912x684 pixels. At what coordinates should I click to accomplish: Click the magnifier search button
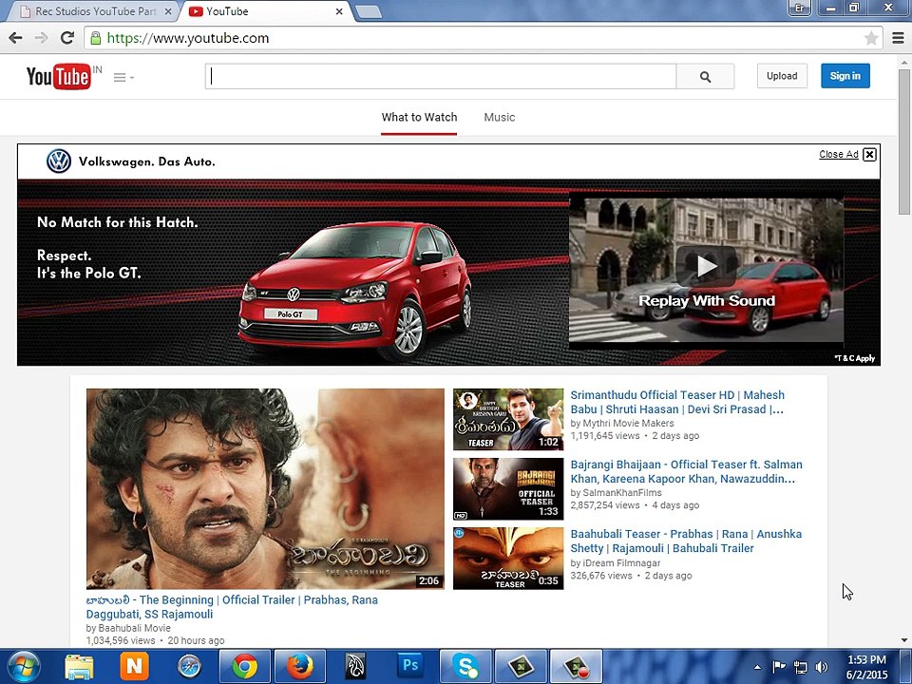pos(706,76)
